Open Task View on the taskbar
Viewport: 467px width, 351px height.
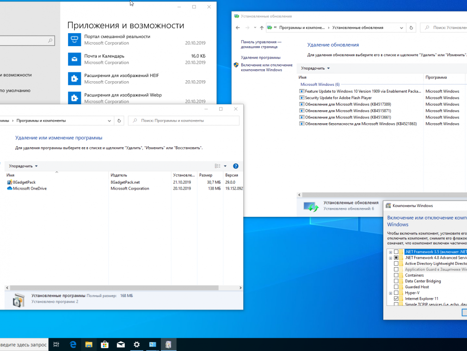tap(56, 345)
